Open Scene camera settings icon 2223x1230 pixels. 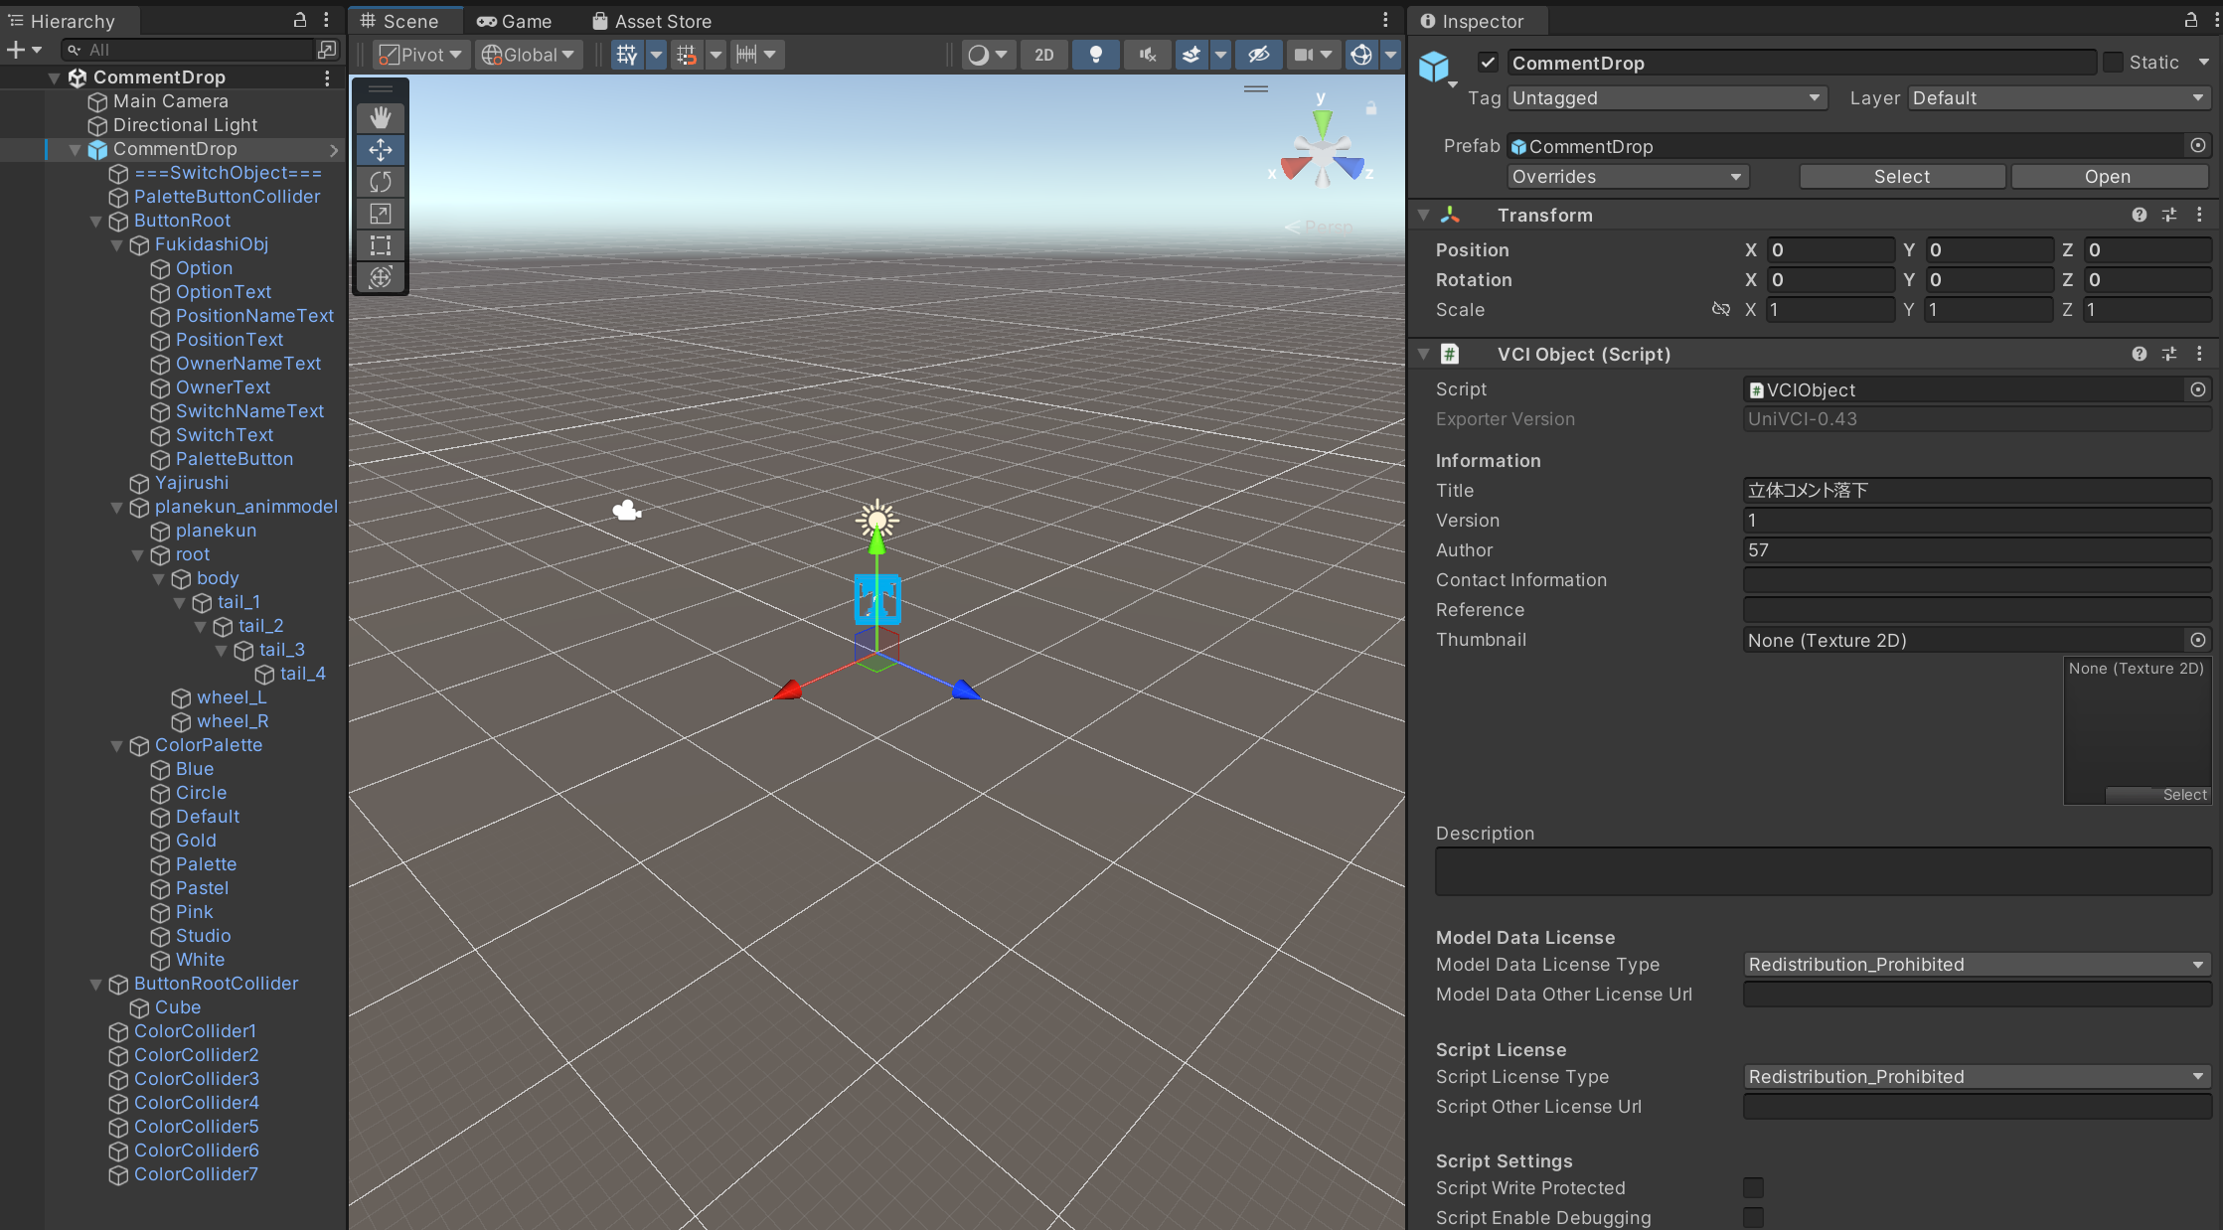click(1304, 55)
